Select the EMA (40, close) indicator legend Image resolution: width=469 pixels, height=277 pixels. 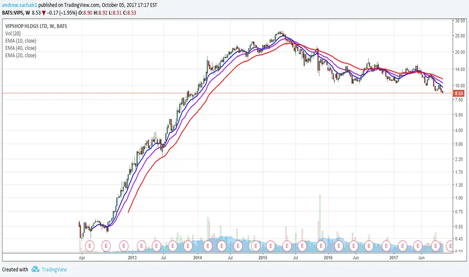pos(21,48)
